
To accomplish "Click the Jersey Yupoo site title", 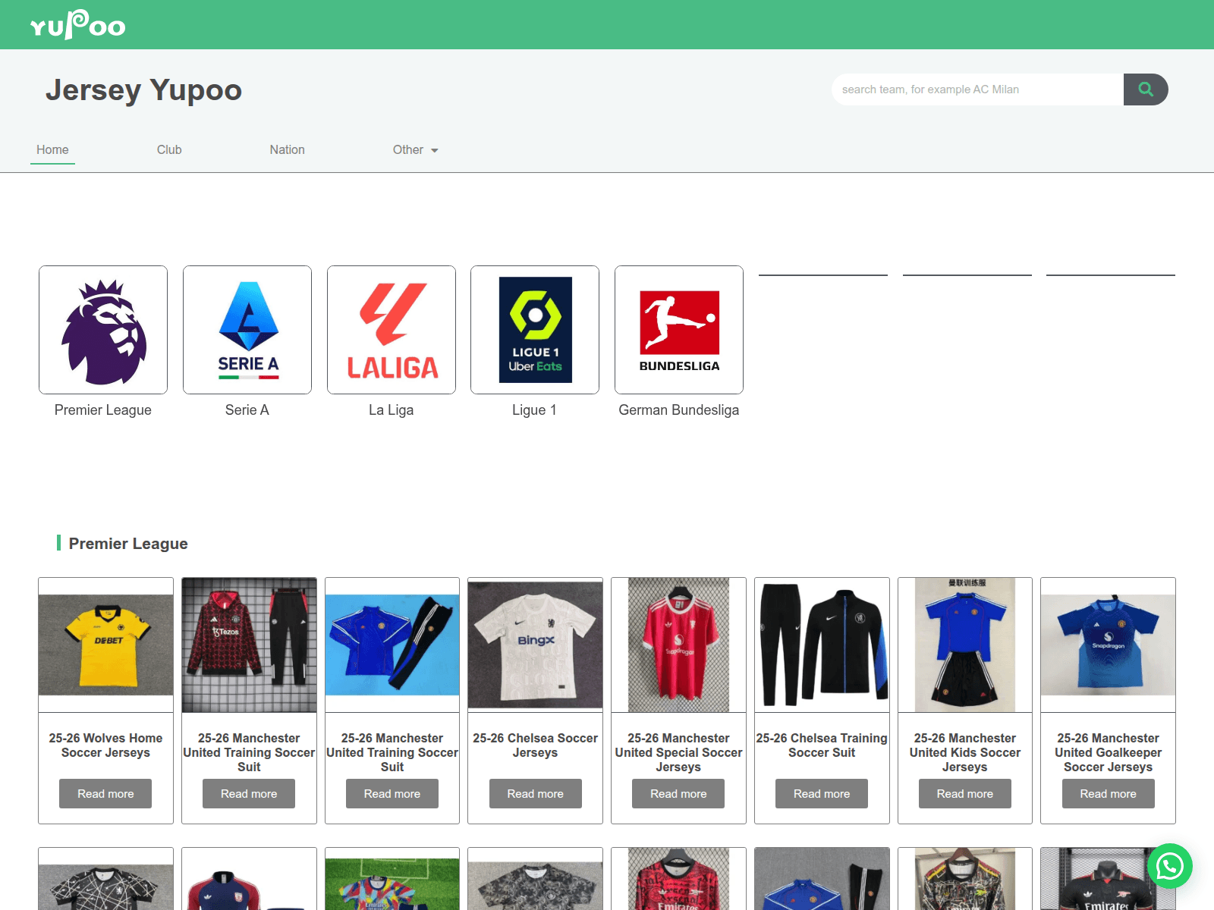I will tap(143, 89).
